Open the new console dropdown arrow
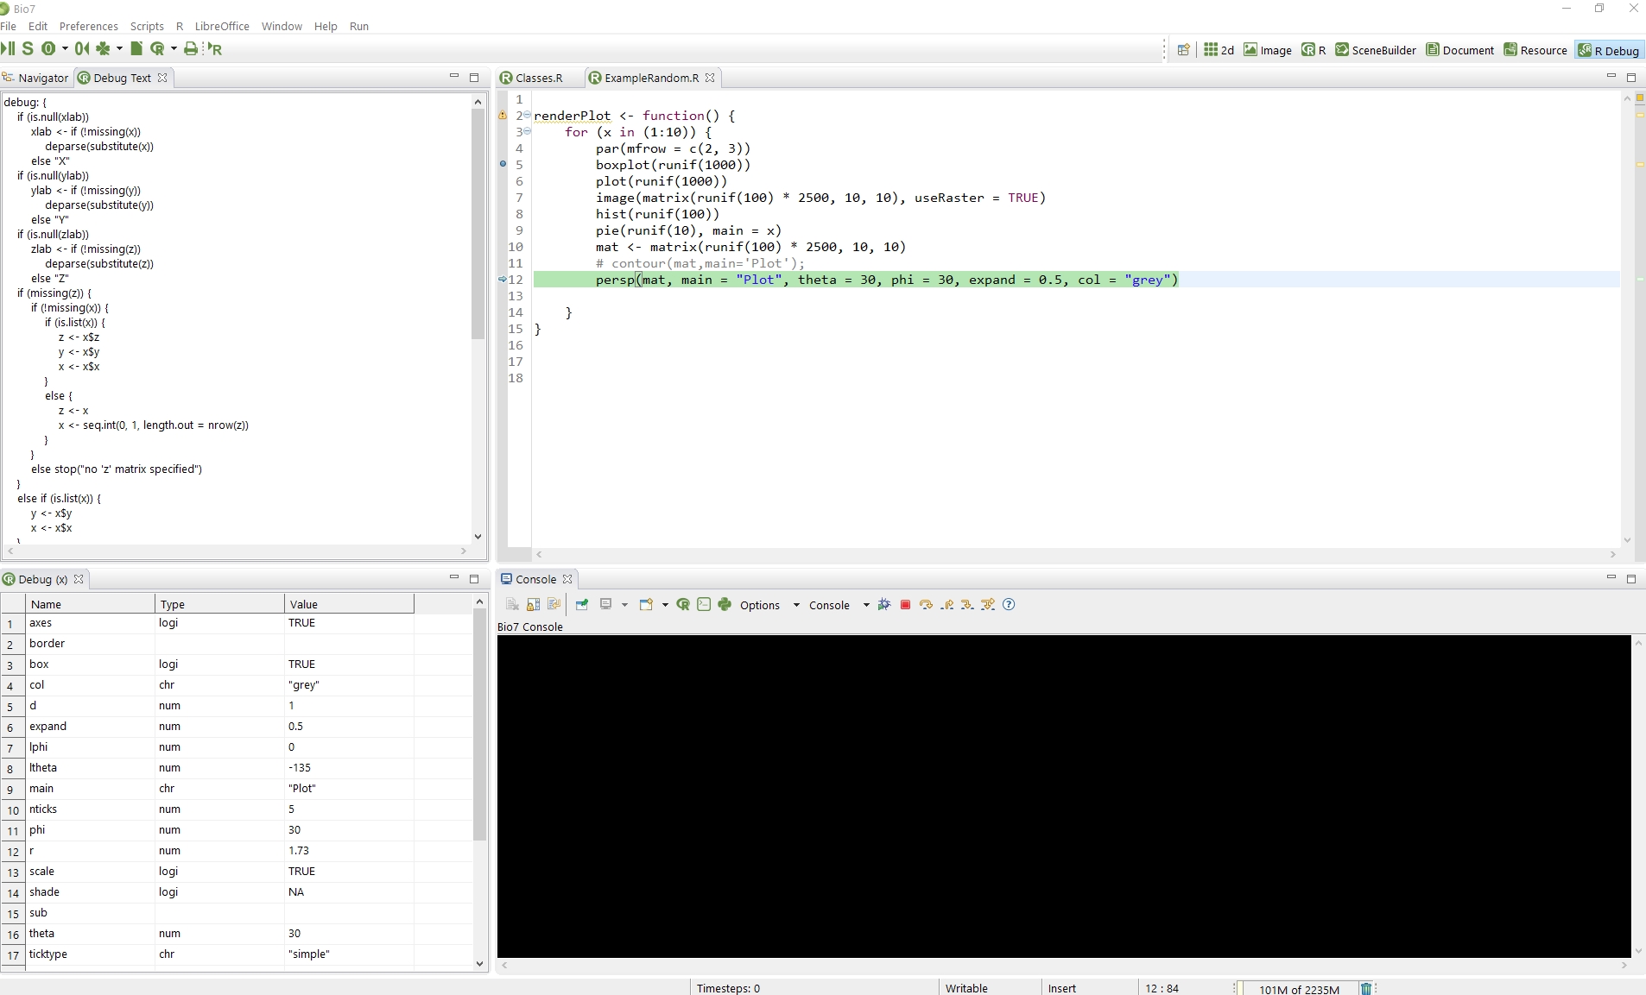 [665, 605]
